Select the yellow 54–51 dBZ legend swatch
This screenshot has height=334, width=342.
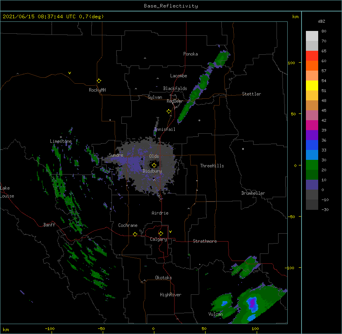coord(312,85)
